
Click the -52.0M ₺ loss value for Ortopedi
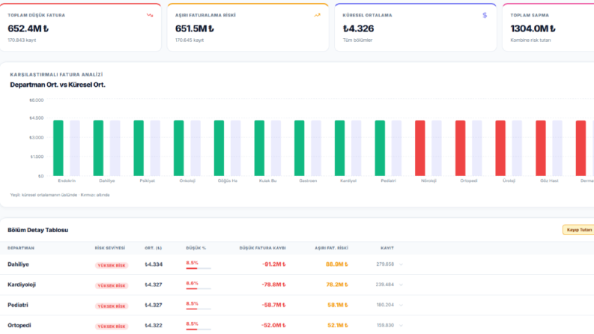(x=273, y=325)
